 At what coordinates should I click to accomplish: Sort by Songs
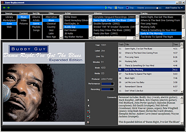(x=36, y=30)
